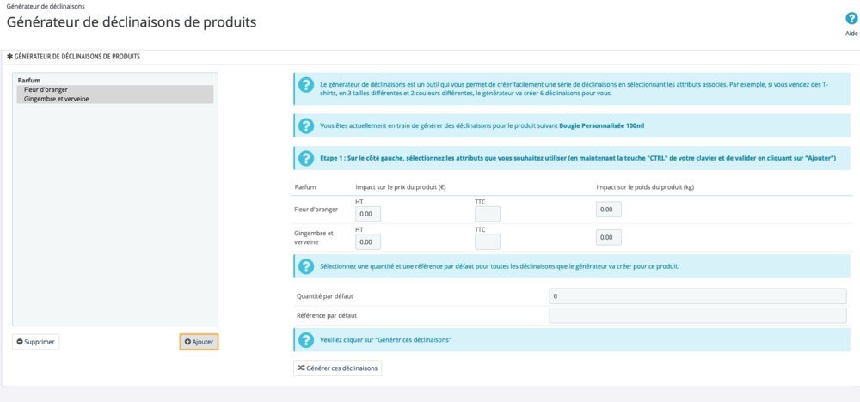Focus HT price field for Fleur d'oranger
Image resolution: width=860 pixels, height=402 pixels.
coord(368,214)
